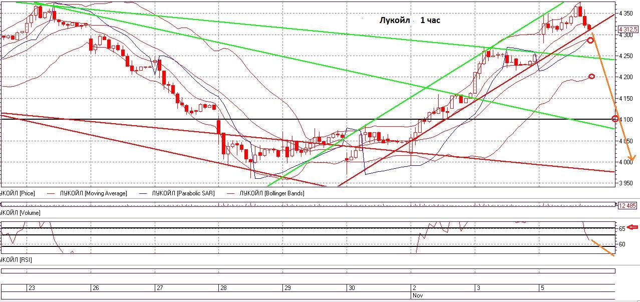Click the ЛУКОЙЛ [Price] legend label
640x302 pixels.
[x=17, y=193]
